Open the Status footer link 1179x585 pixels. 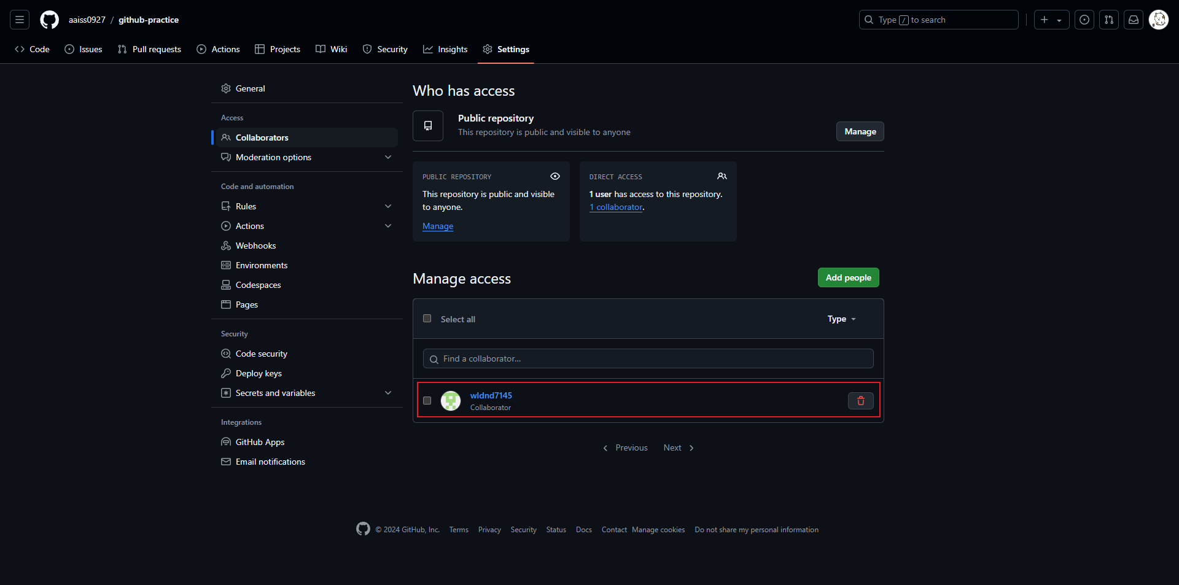pos(556,530)
